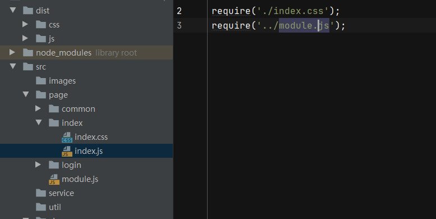Collapse the dist folder arrow

click(13, 10)
